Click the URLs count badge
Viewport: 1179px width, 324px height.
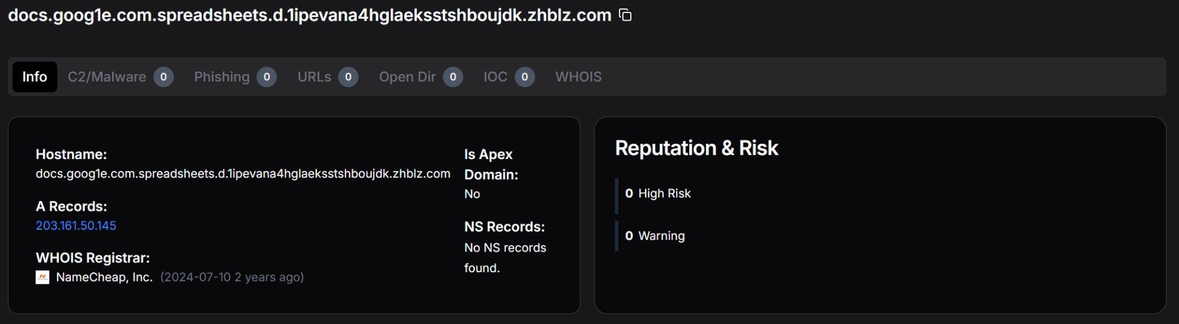pyautogui.click(x=348, y=77)
